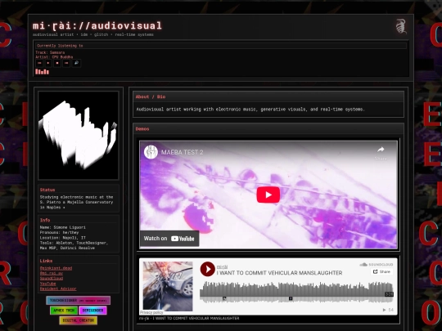
Task: Click the audio equalizer bars animation
Action: click(x=43, y=72)
